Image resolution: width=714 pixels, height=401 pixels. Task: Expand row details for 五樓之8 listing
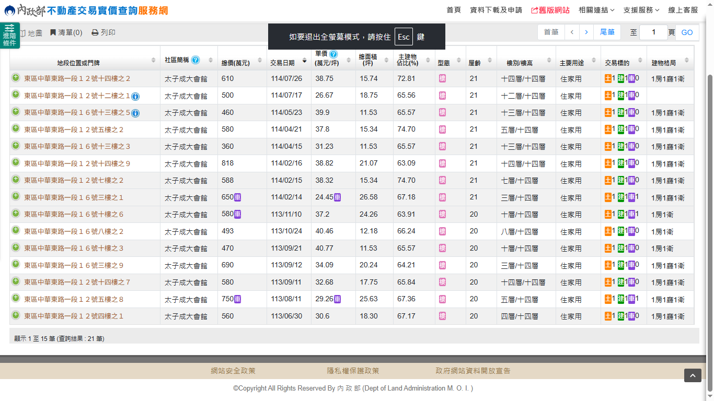pos(16,299)
